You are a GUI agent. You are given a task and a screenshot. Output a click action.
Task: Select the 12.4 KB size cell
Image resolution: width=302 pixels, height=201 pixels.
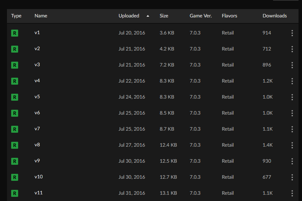pos(168,145)
